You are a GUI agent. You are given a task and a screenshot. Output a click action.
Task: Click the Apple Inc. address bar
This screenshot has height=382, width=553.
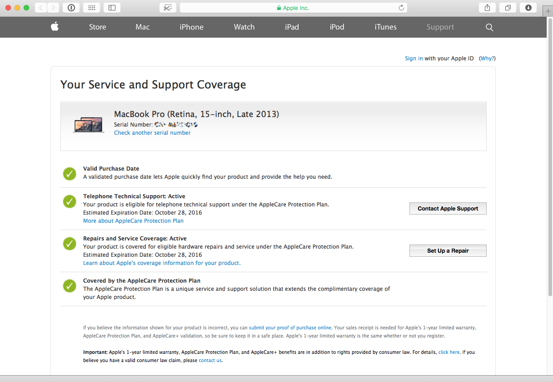(x=294, y=8)
